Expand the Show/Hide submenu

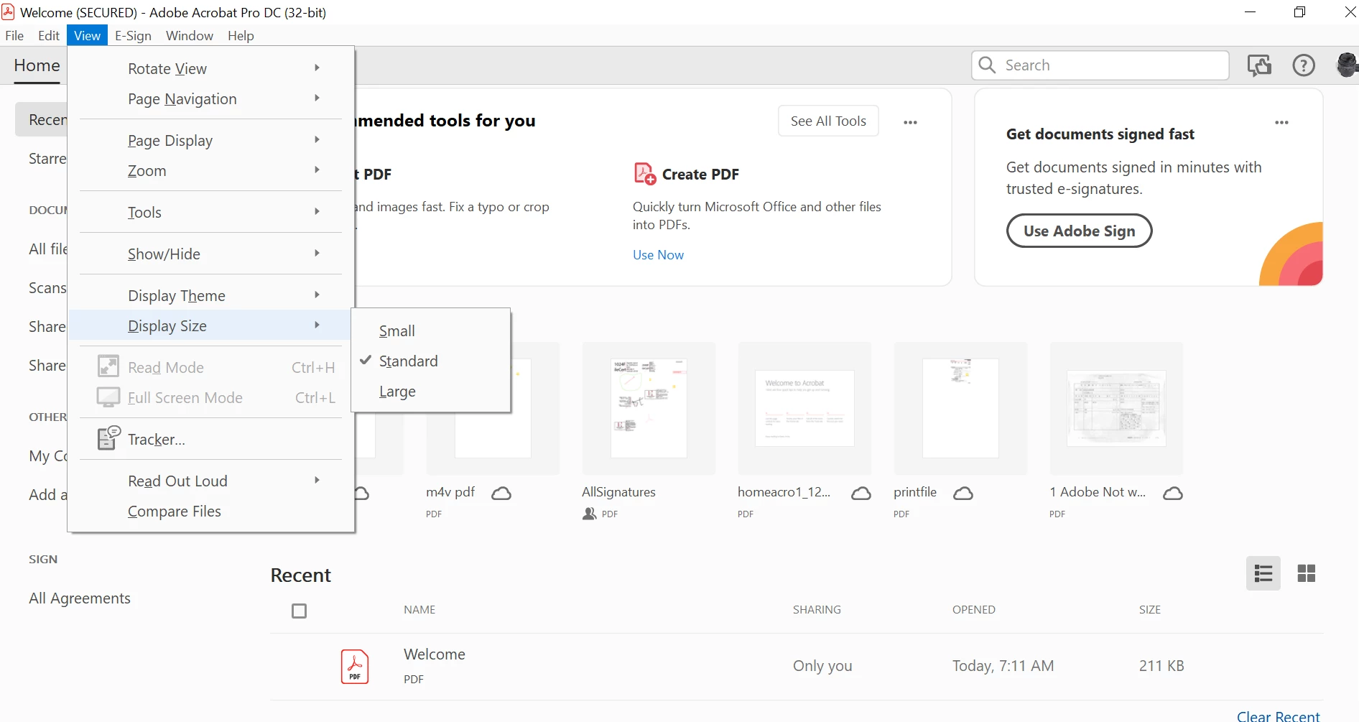(x=211, y=254)
